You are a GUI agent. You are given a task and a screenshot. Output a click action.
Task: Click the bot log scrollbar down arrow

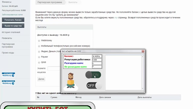coord(142,88)
